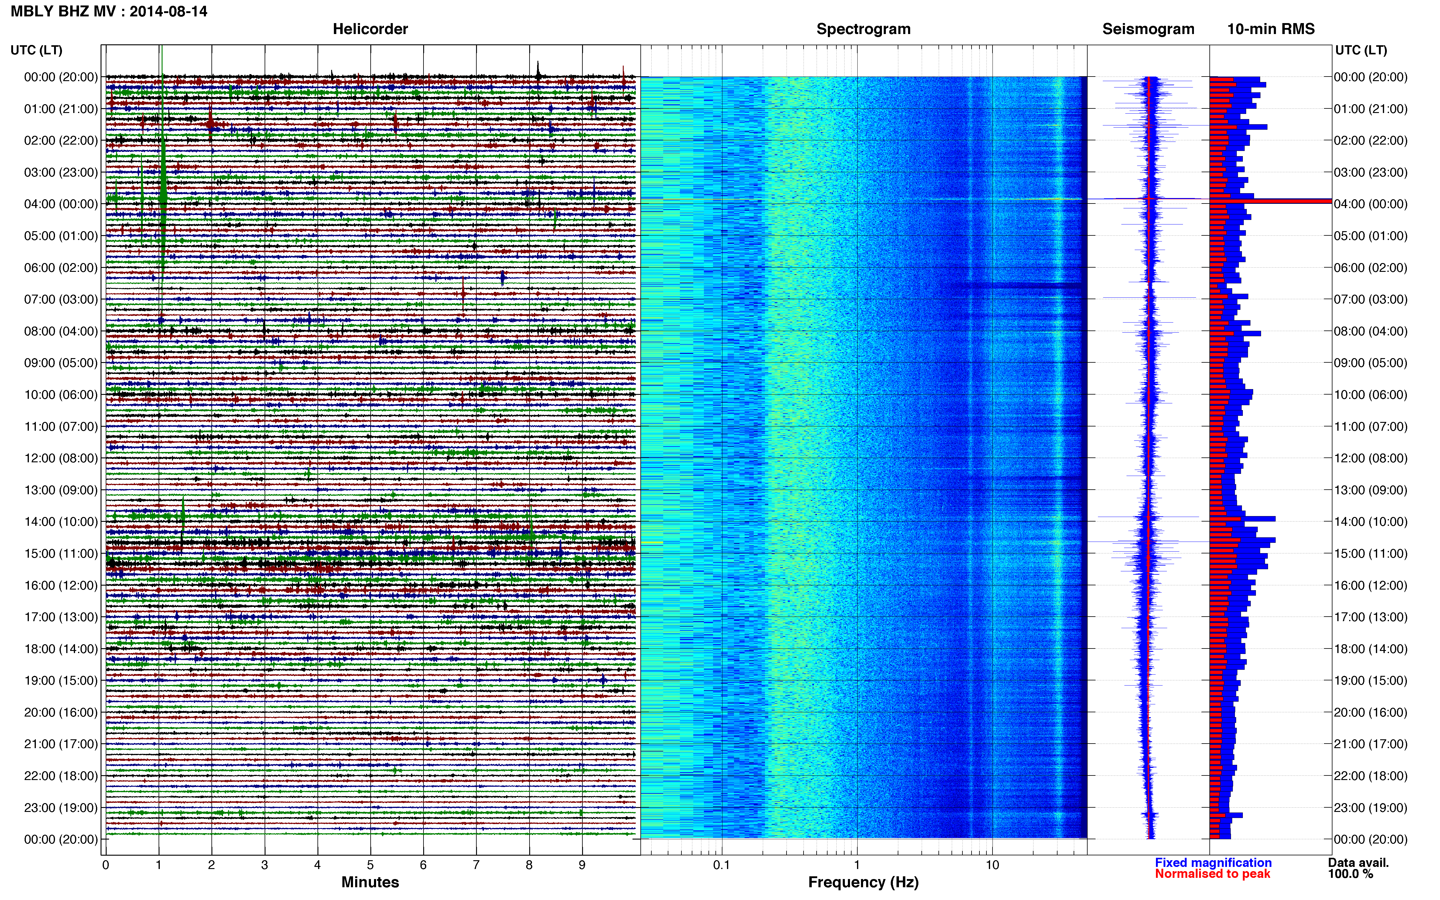The width and height of the screenshot is (1440, 900).
Task: Click the left '21:00 (17:00)' time label
Action: (x=61, y=744)
